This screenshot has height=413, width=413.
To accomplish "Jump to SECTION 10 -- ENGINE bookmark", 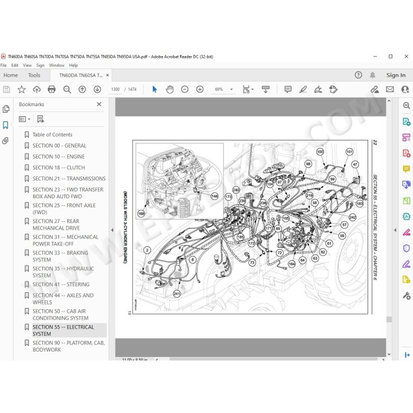I will pos(58,157).
